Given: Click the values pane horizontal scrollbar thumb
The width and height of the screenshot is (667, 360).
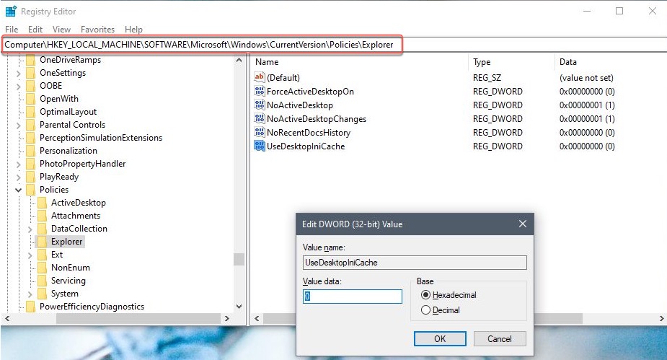Looking at the screenshot, I should click(423, 318).
